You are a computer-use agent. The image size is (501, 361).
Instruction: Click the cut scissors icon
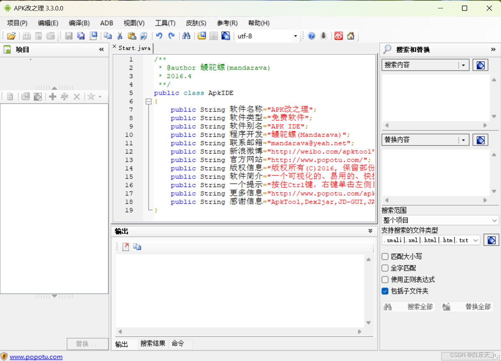[120, 36]
